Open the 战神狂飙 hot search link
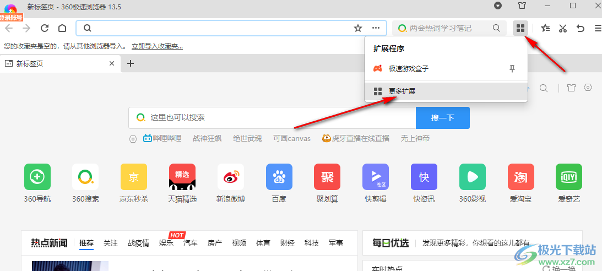The width and height of the screenshot is (602, 271). tap(207, 139)
